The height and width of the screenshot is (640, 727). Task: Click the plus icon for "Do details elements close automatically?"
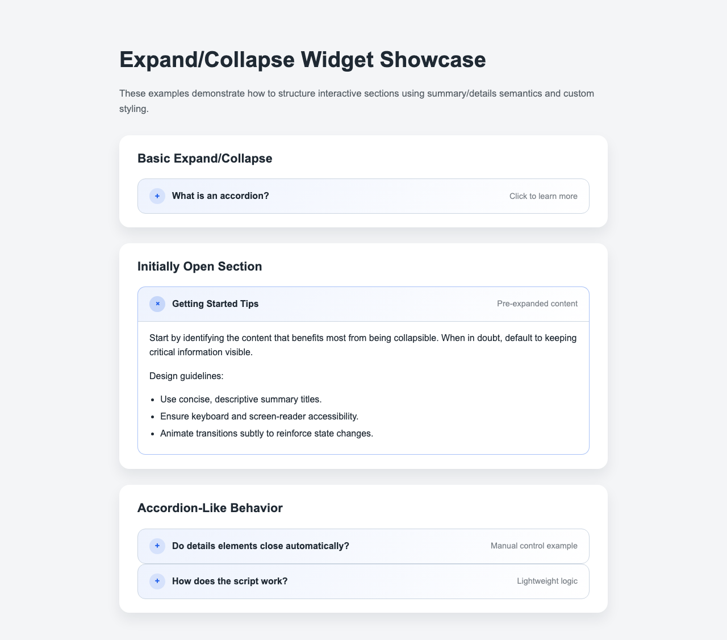(x=157, y=546)
